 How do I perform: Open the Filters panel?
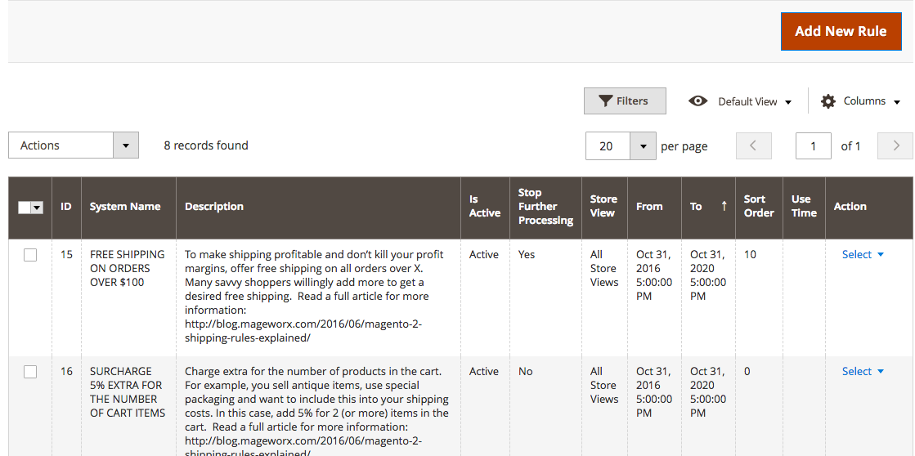click(625, 101)
